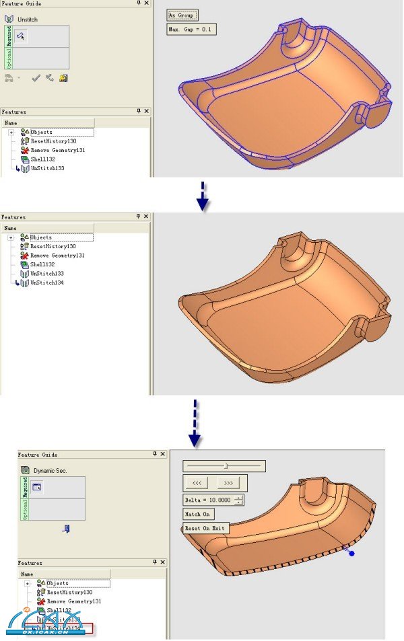This screenshot has width=404, height=641.
Task: Select Objects in the top Features tree
Action: (41, 132)
